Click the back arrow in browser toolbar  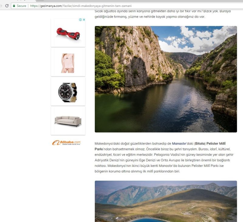click(x=1, y=6)
